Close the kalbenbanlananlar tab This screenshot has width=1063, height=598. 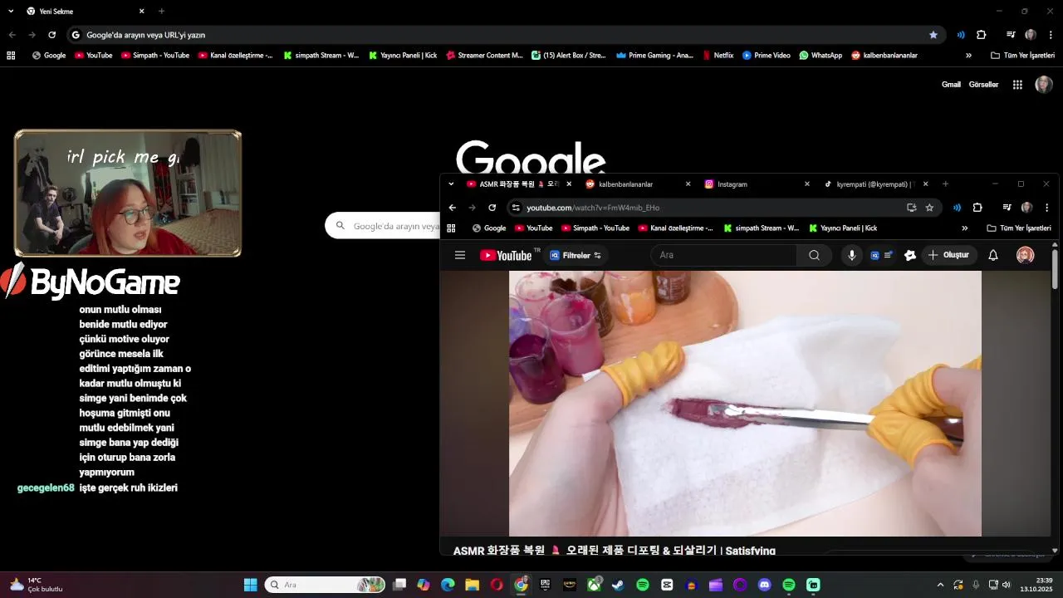click(688, 184)
